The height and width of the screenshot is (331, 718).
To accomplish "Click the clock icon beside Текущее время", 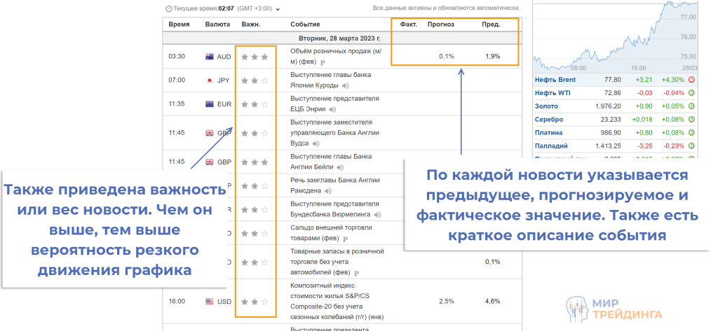I will pyautogui.click(x=168, y=8).
